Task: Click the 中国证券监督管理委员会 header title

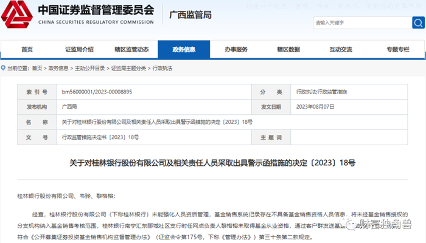Action: pyautogui.click(x=96, y=10)
